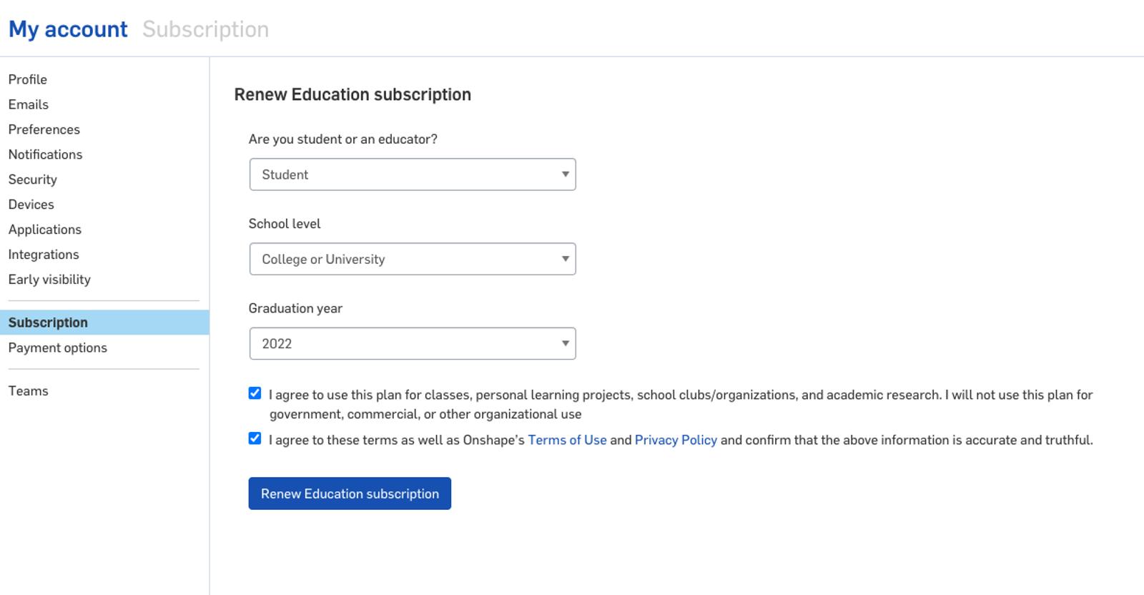The image size is (1144, 595).
Task: Open Payment options page
Action: point(58,348)
